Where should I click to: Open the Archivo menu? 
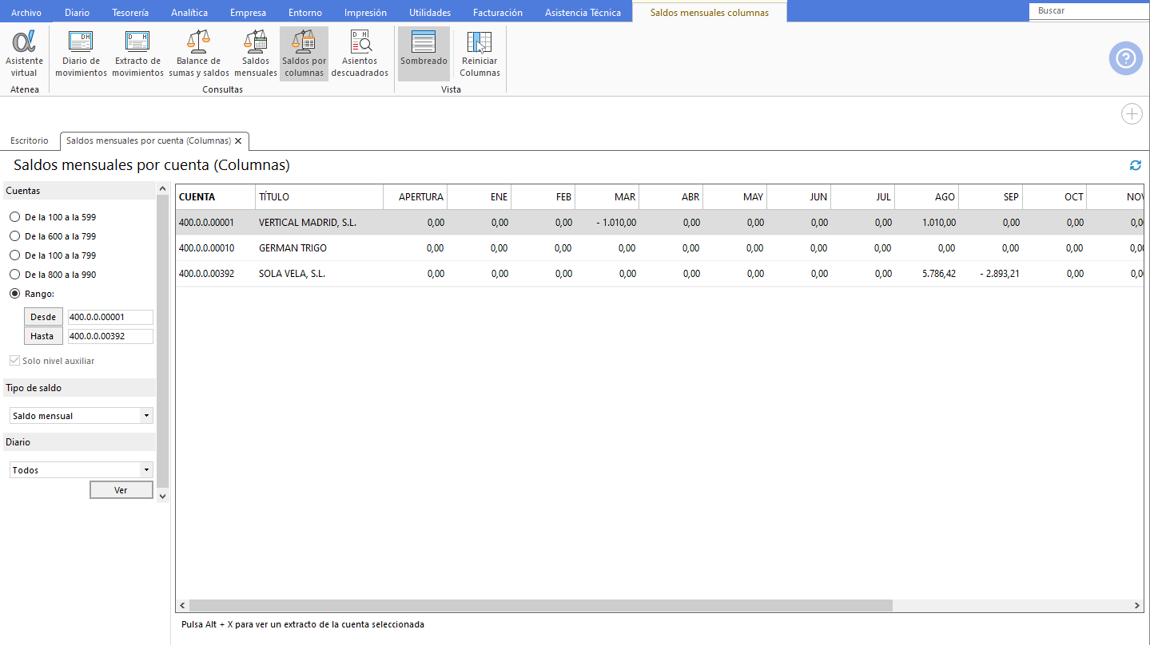pyautogui.click(x=26, y=13)
